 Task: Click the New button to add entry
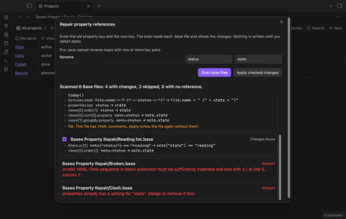point(335,28)
